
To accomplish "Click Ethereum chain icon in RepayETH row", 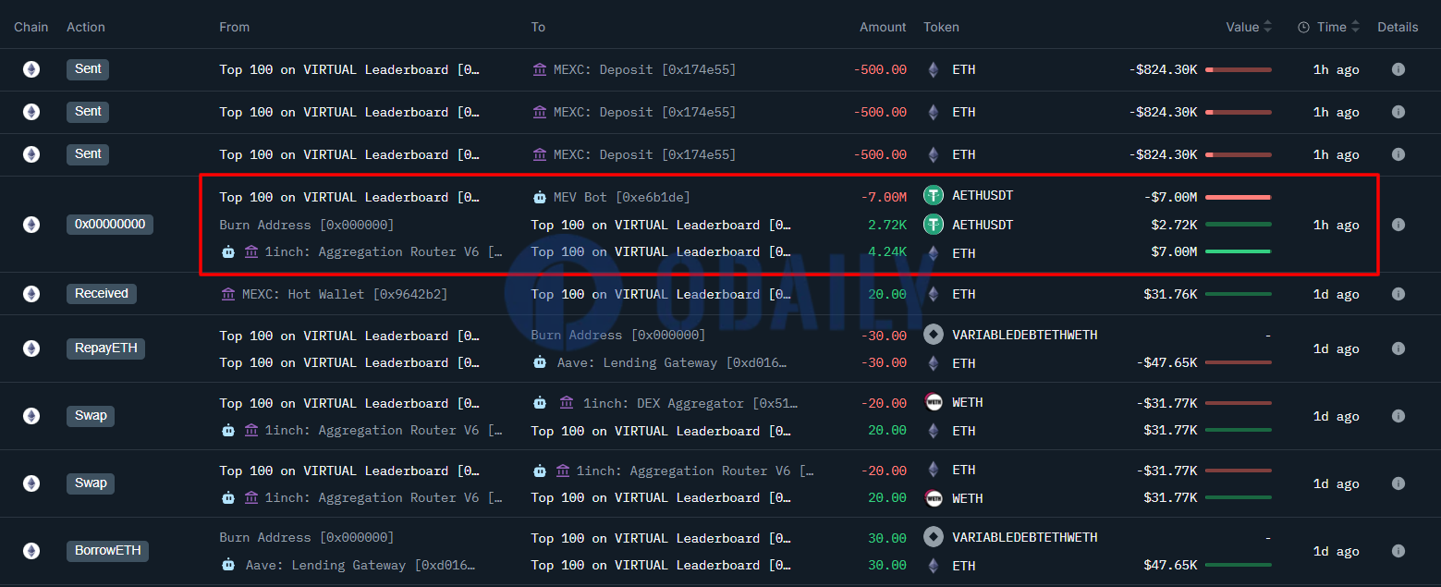I will [31, 349].
